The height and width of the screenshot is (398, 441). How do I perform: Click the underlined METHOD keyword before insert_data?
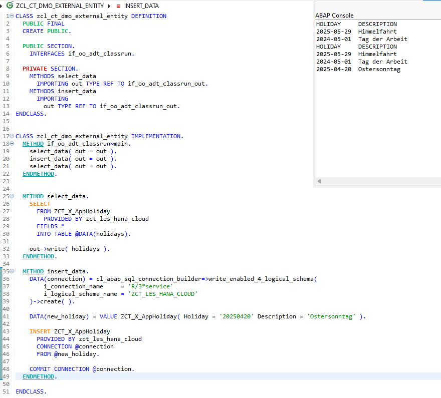pyautogui.click(x=33, y=271)
